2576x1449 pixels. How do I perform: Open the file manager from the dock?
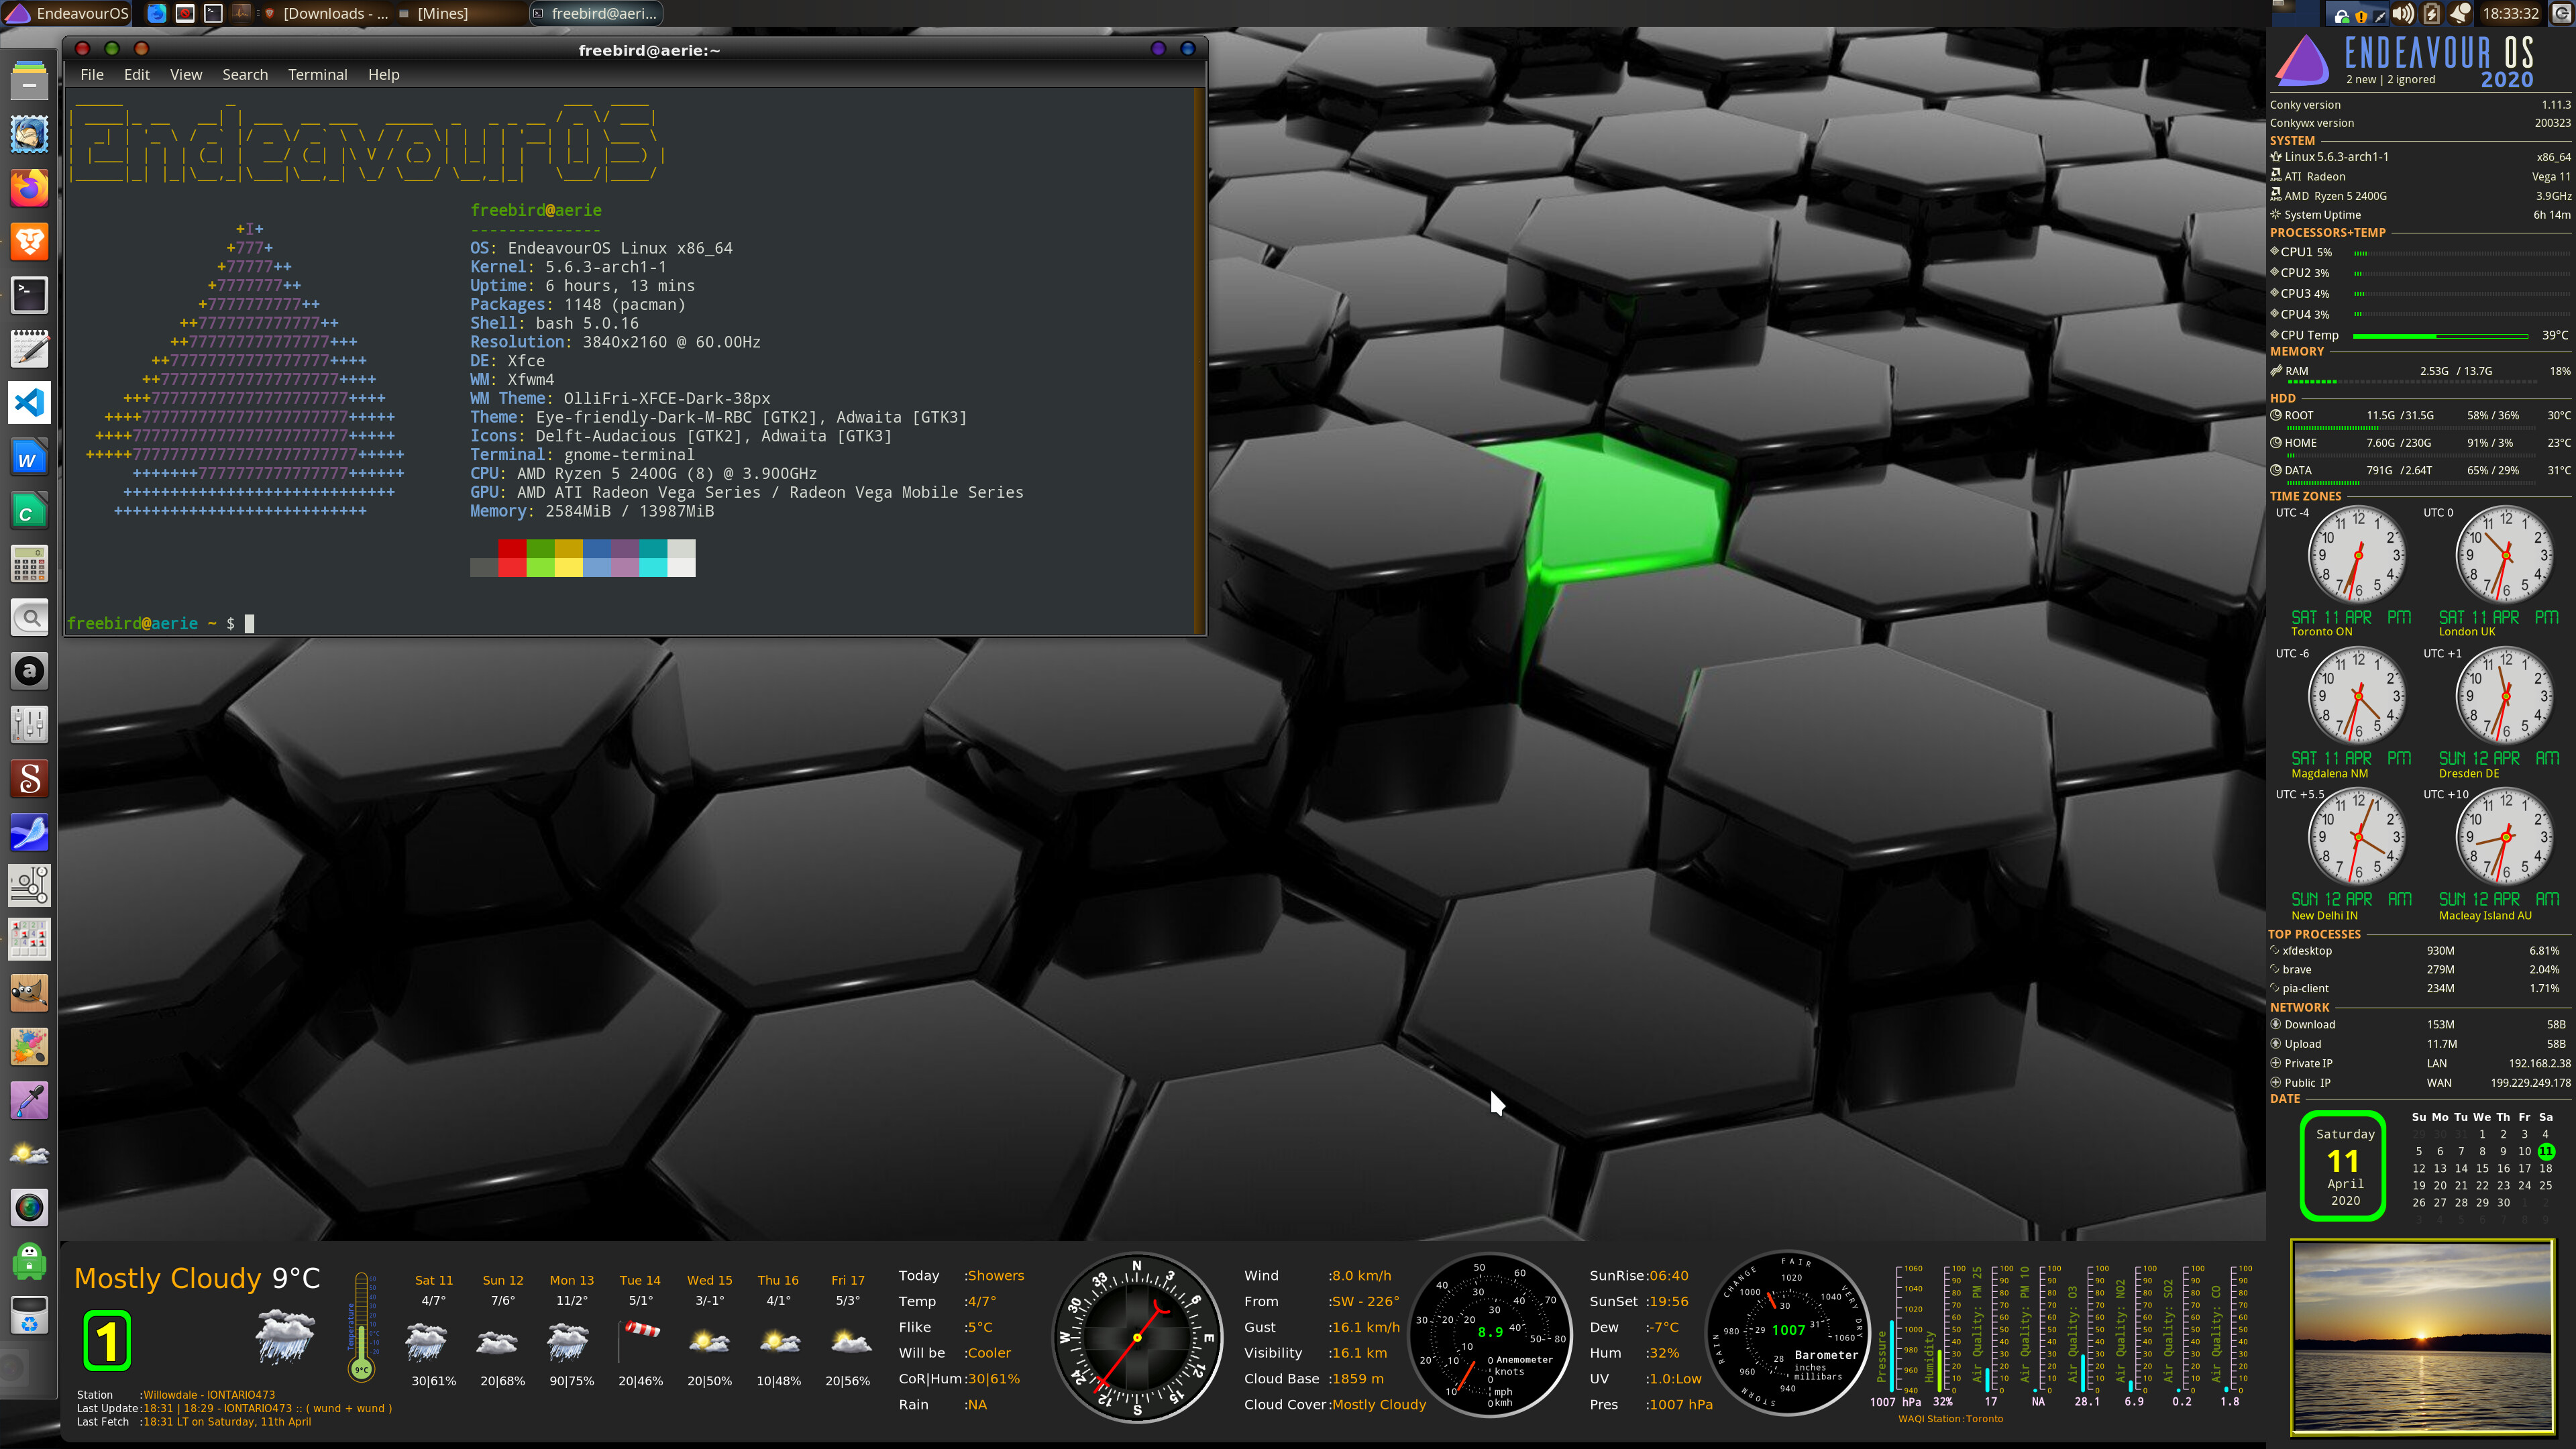click(x=29, y=80)
